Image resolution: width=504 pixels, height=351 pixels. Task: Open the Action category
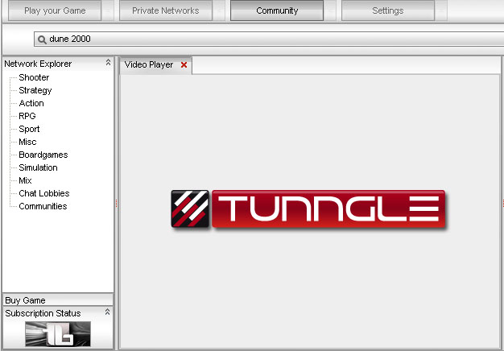[x=31, y=103]
